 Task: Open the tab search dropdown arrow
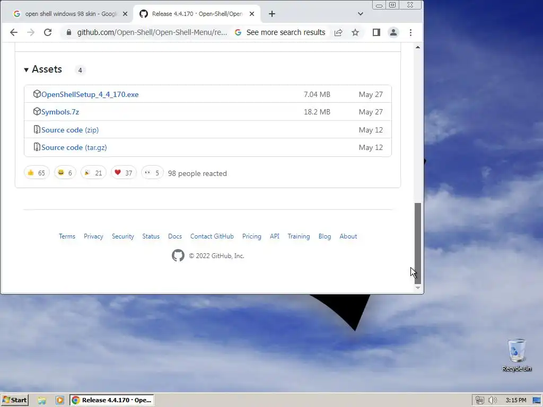tap(361, 14)
